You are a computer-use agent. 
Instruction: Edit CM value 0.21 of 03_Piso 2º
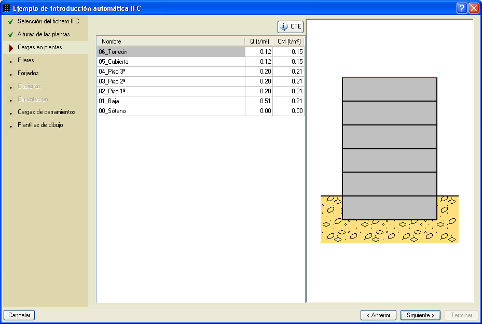(288, 81)
